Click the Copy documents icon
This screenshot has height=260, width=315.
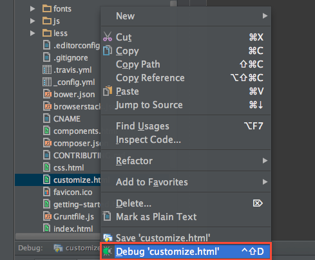tap(108, 50)
